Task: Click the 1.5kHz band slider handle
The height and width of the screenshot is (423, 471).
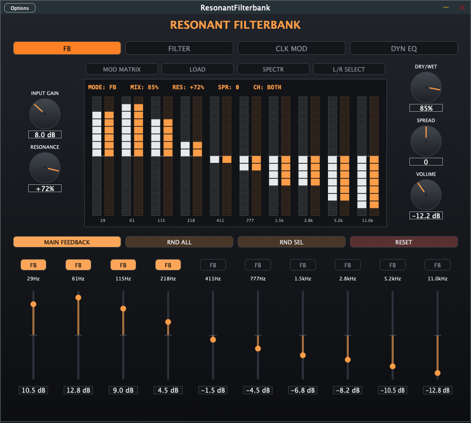Action: click(303, 356)
